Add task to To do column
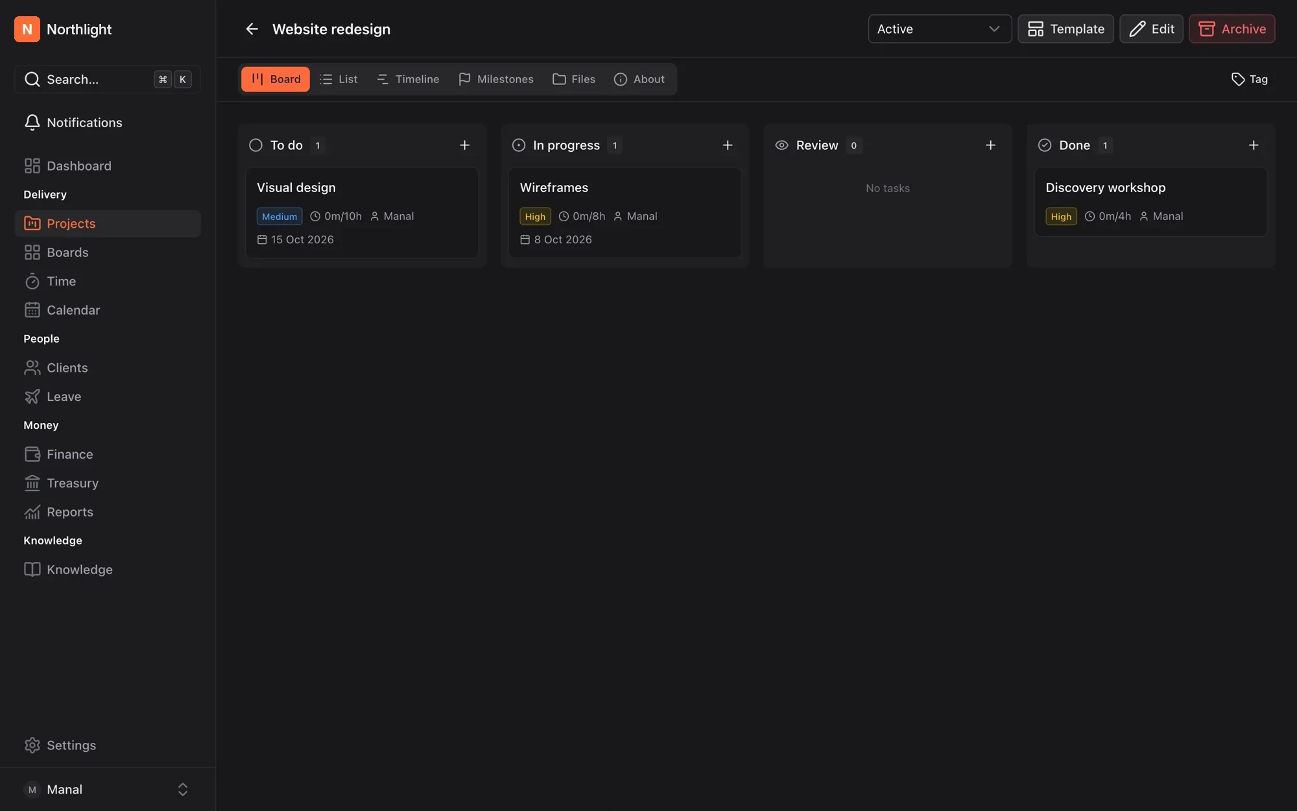 pos(464,145)
